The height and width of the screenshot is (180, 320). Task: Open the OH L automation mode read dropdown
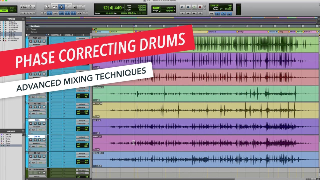(41, 130)
